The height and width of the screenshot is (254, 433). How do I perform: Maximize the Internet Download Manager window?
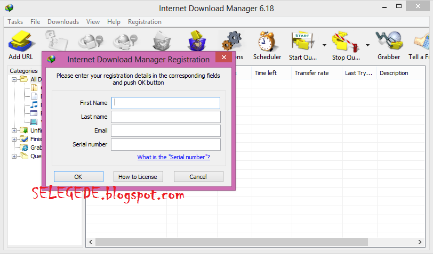point(399,6)
